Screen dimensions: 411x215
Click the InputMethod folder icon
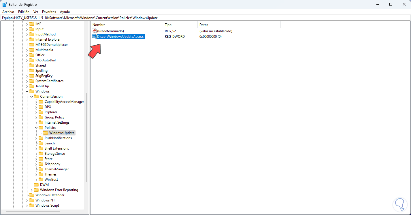coord(32,34)
